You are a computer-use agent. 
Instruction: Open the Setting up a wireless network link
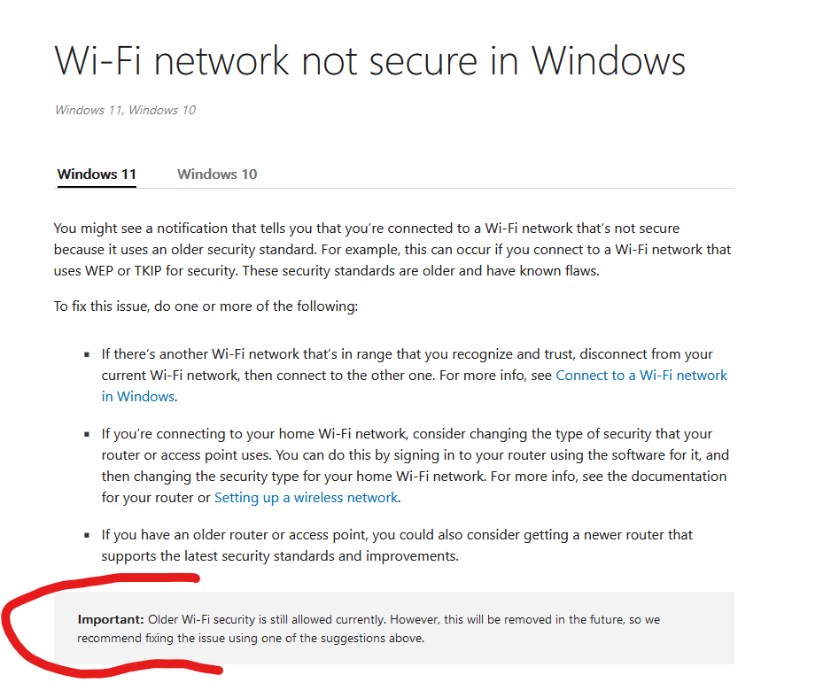click(x=306, y=498)
